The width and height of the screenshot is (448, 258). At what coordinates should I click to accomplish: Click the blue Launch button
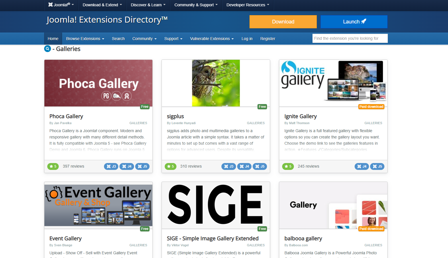(354, 22)
